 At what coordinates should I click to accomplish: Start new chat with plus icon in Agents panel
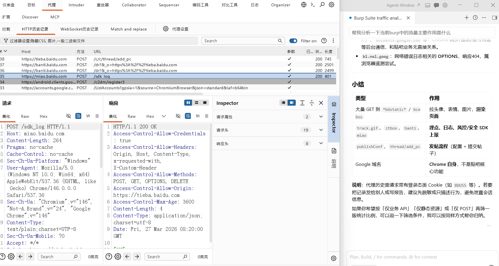click(467, 18)
